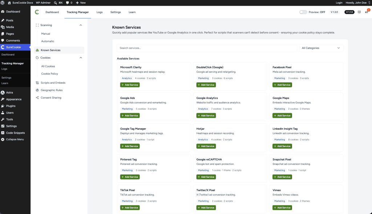Viewport: 372px width, 214px height.
Task: Add the Google Maps service
Action: pos(282,116)
